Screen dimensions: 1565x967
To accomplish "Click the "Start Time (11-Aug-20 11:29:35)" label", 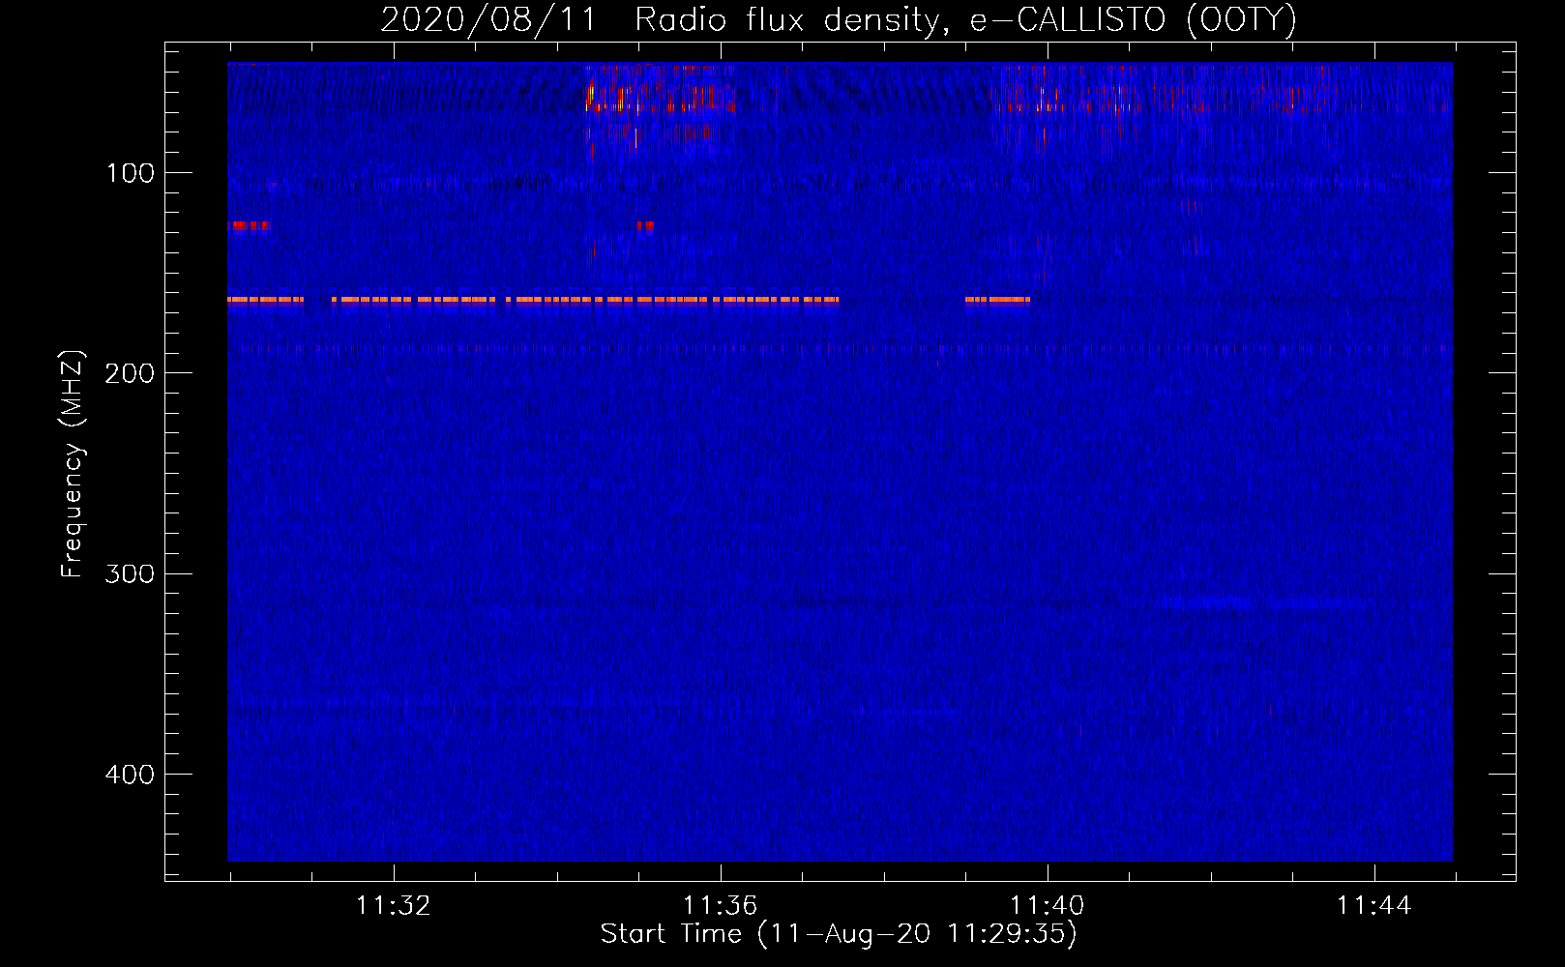I will point(839,934).
